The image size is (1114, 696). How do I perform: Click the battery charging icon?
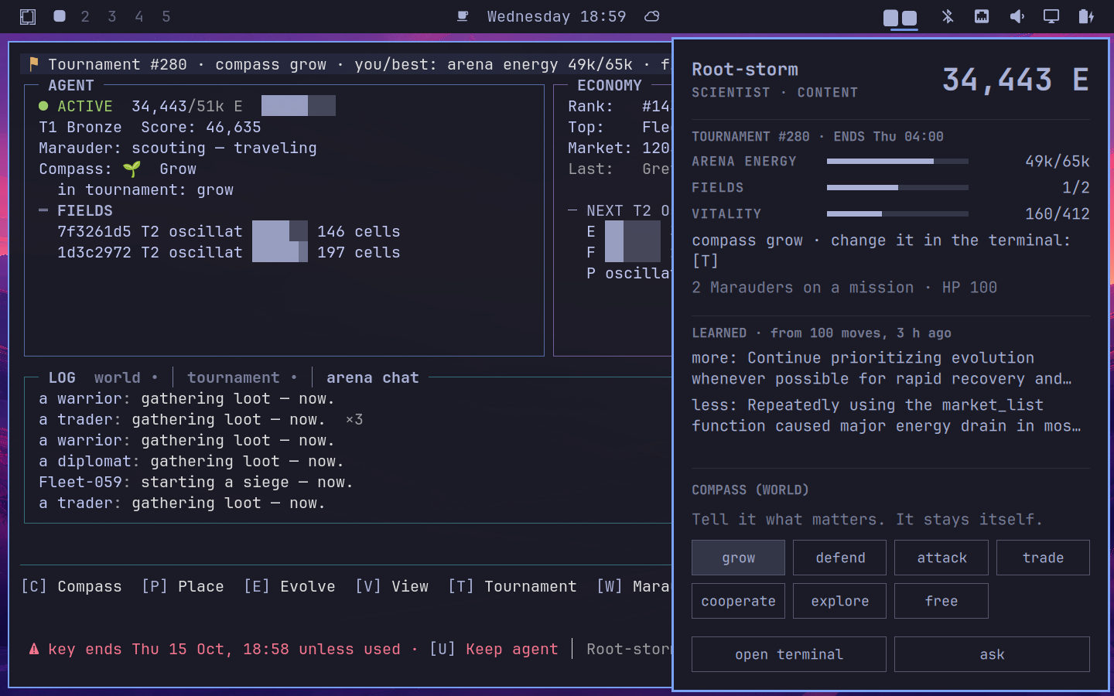click(x=1086, y=16)
